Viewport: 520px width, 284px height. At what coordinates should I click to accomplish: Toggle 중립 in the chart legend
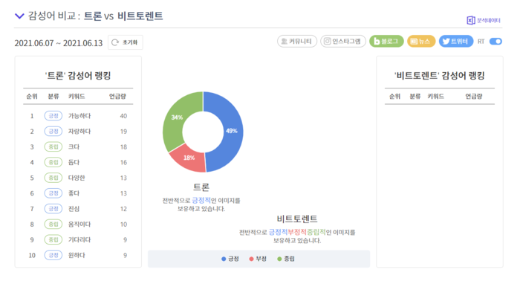click(x=286, y=259)
